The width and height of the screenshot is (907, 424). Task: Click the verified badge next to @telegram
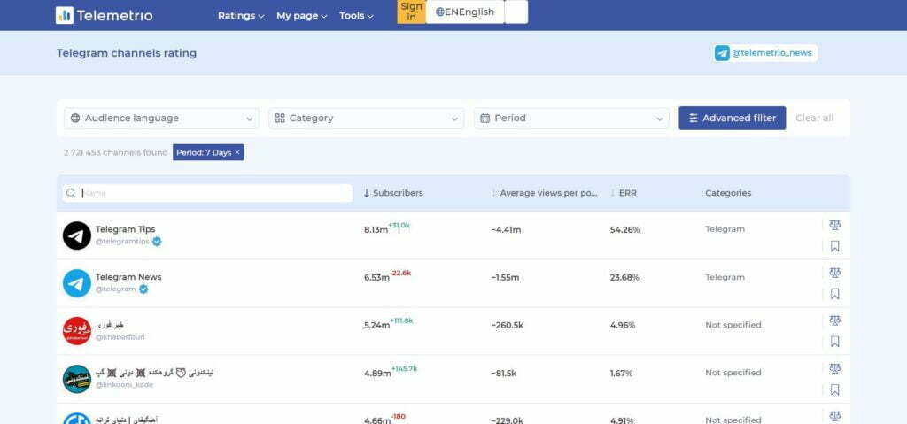point(143,289)
